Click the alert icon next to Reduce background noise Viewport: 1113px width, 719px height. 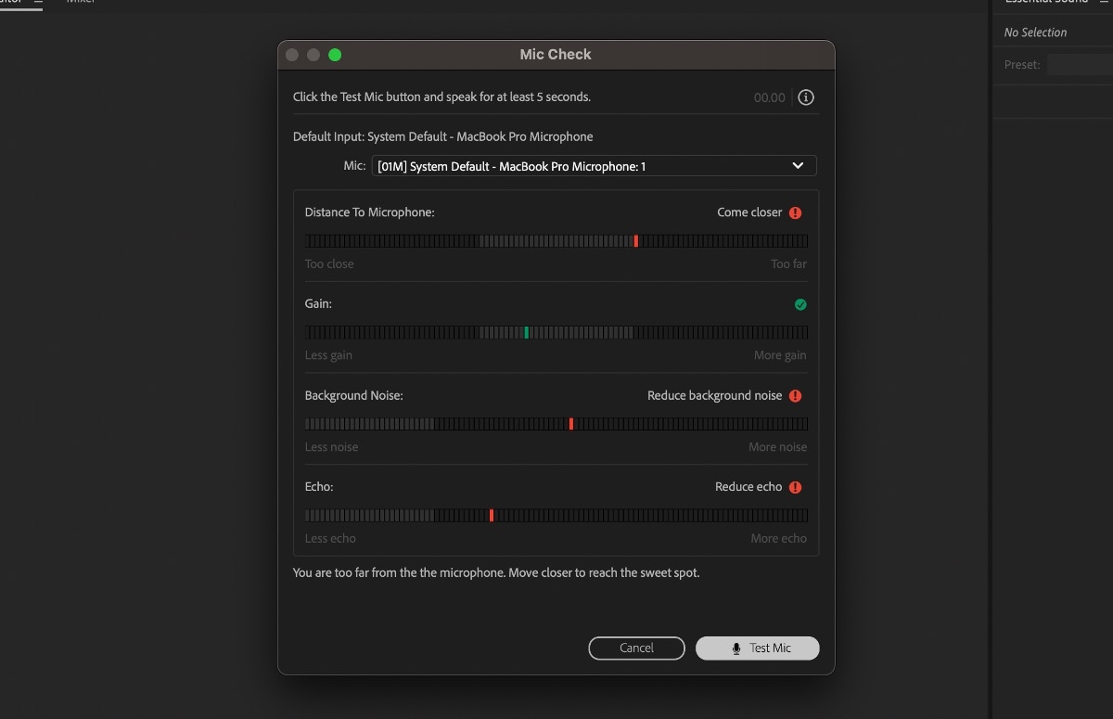pyautogui.click(x=795, y=395)
